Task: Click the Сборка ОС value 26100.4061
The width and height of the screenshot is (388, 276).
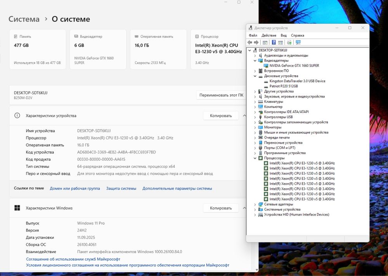Action: pos(87,245)
